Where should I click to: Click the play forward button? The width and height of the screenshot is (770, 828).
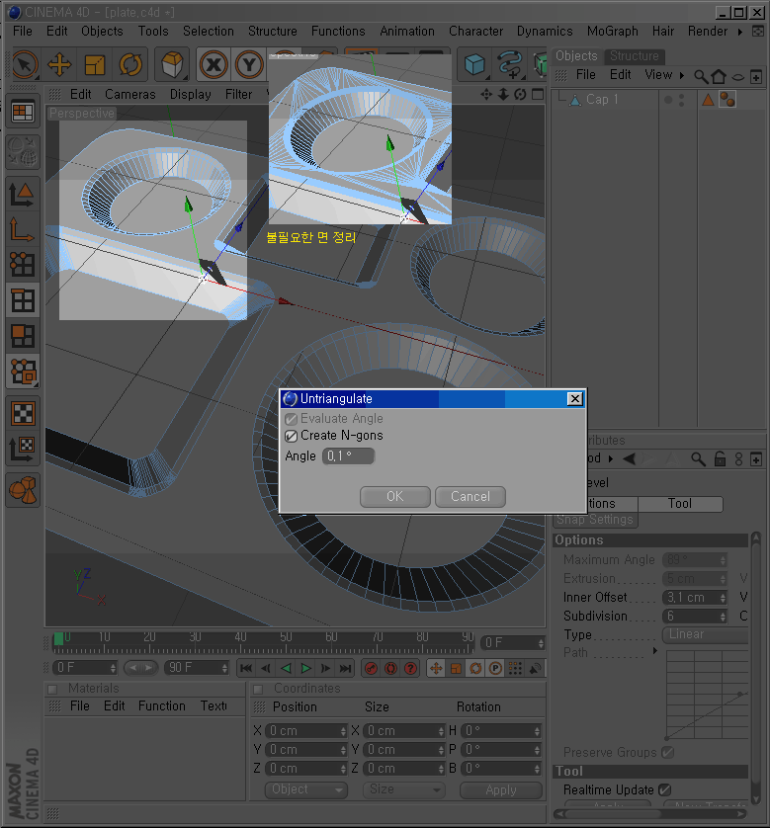pyautogui.click(x=305, y=669)
